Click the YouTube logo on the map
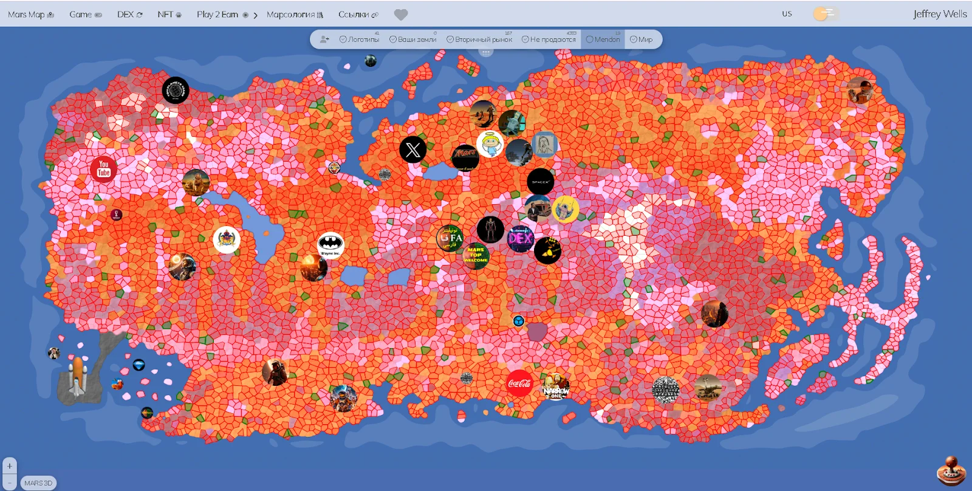Viewport: 972px width, 491px height. coord(103,169)
